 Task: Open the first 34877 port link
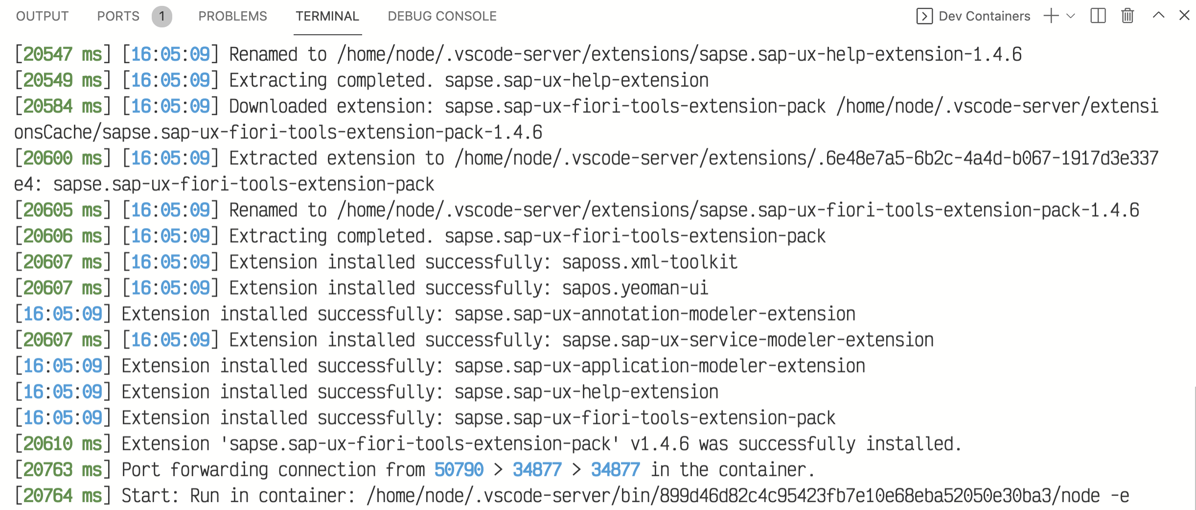point(537,470)
